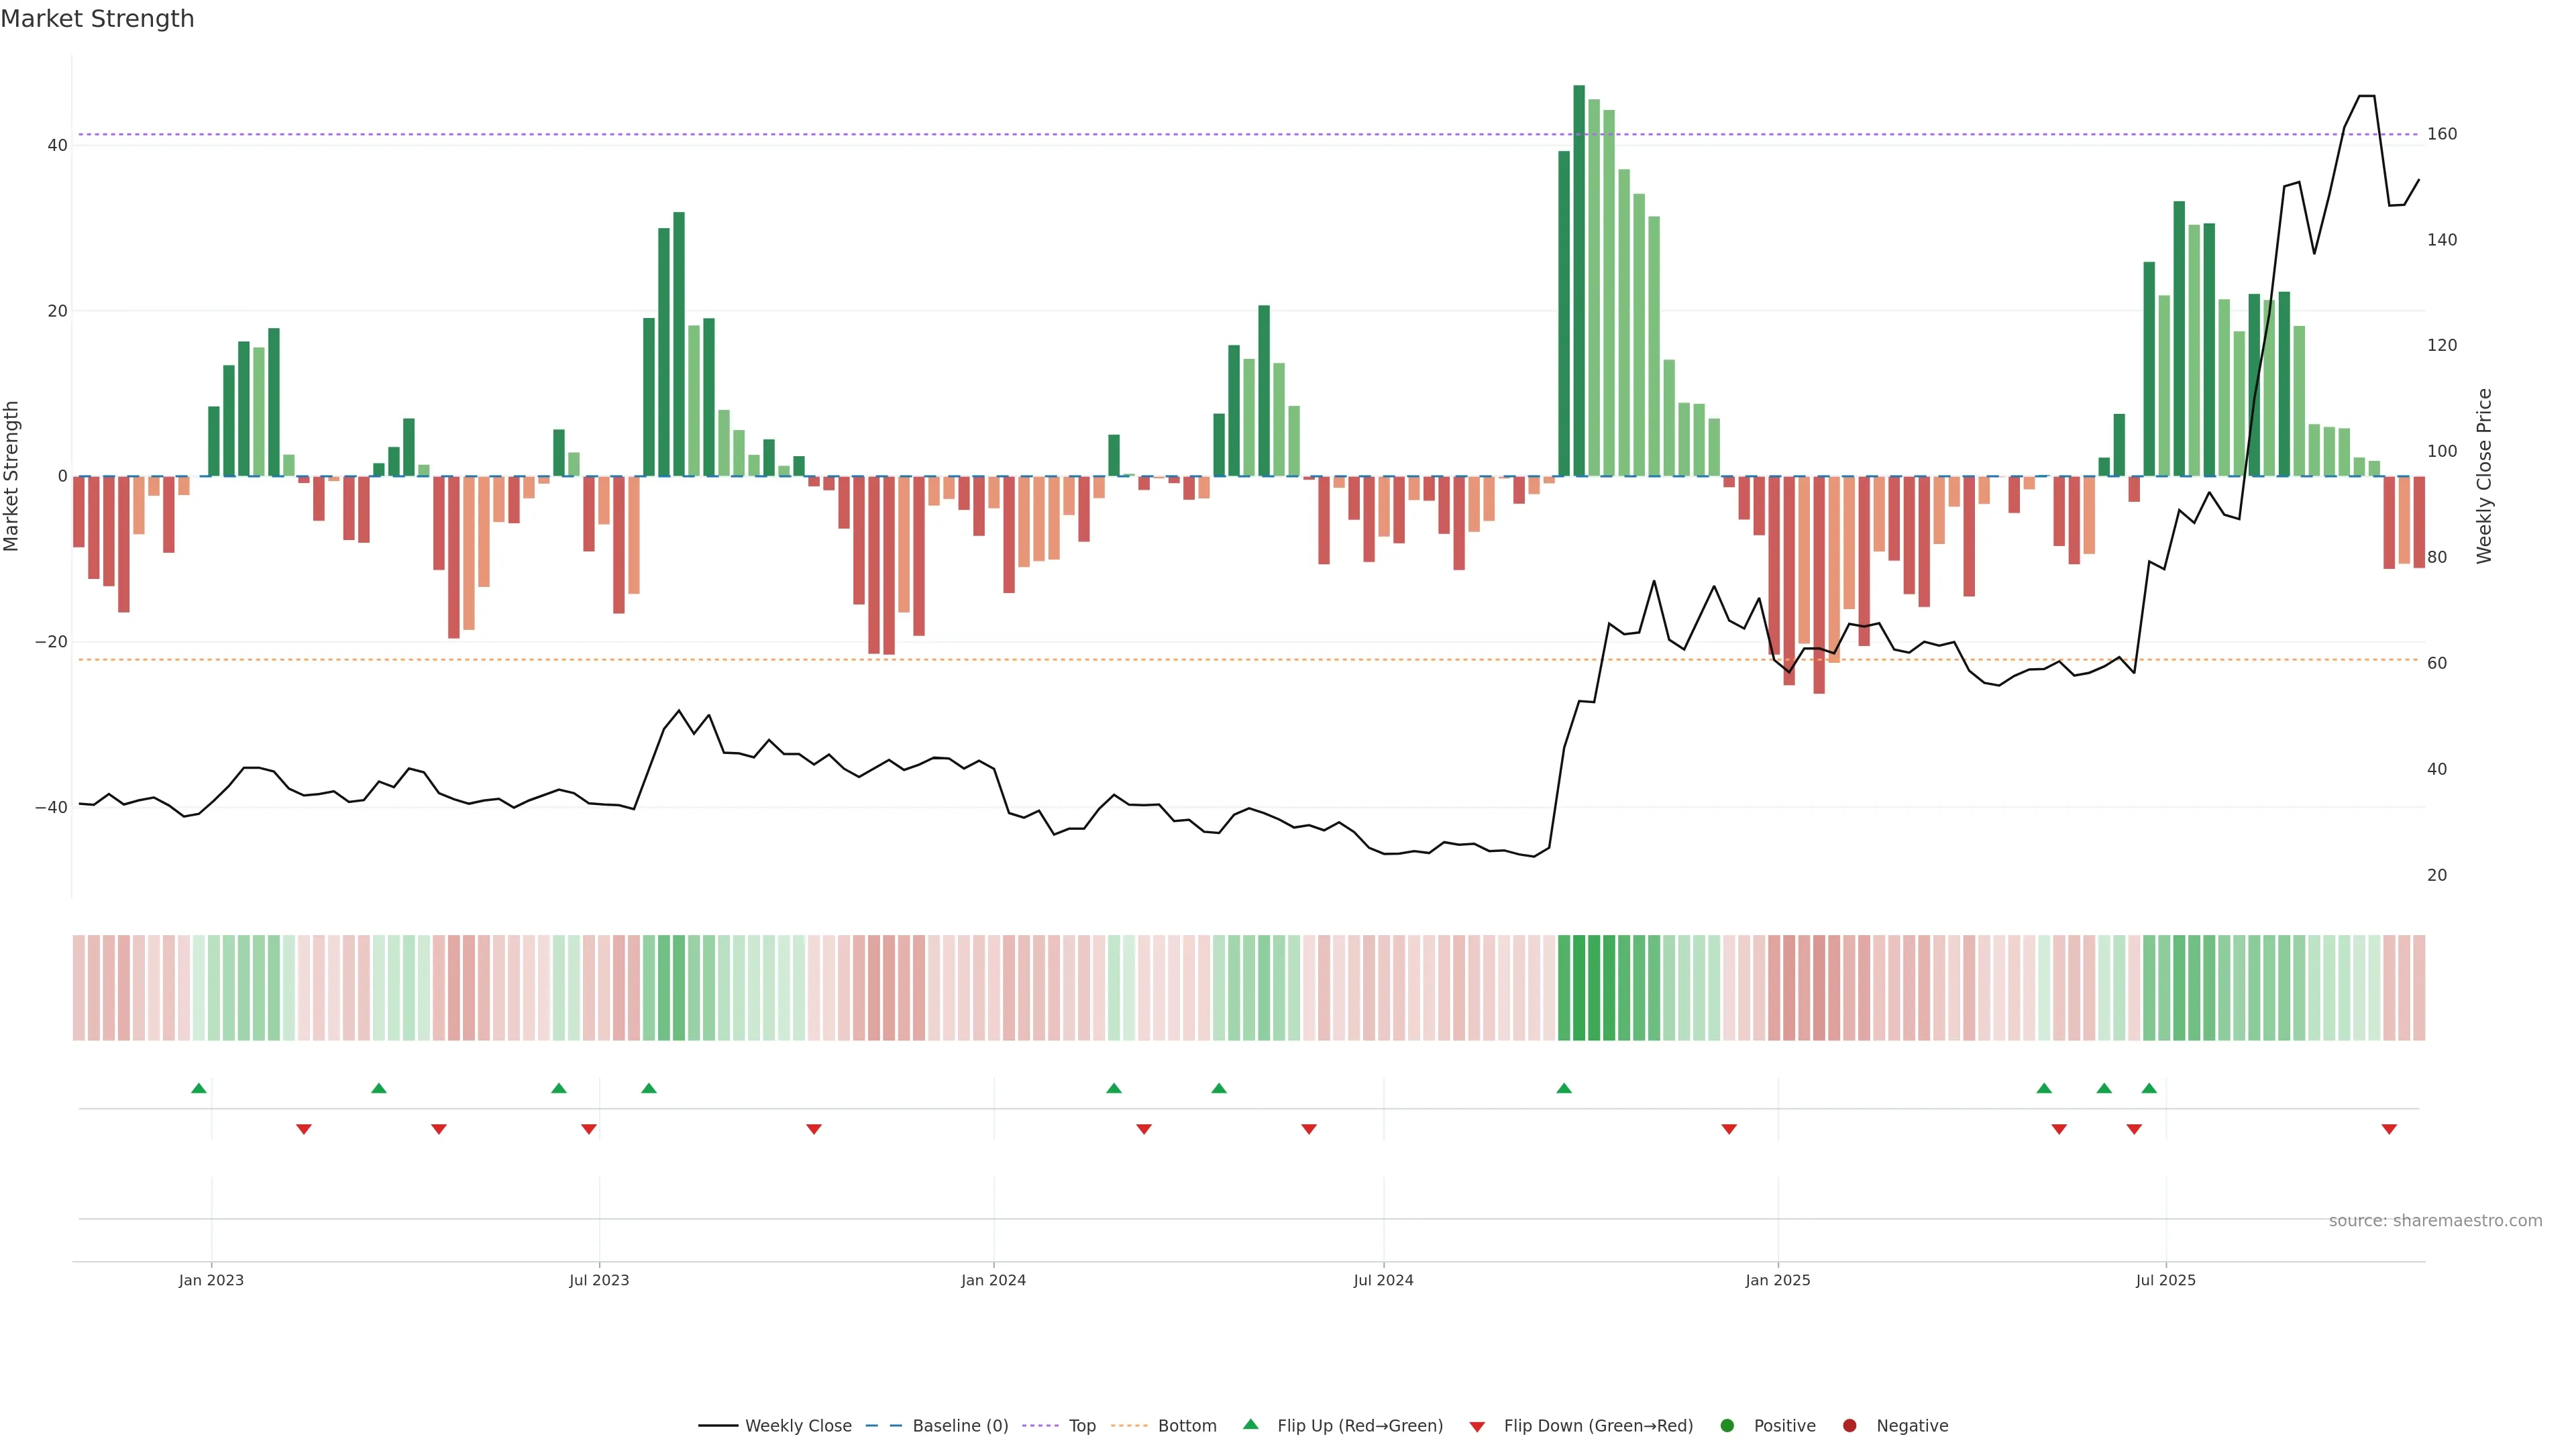Viewport: 2576px width, 1449px height.
Task: Click the Jan 2024 x-axis label
Action: 993,1280
